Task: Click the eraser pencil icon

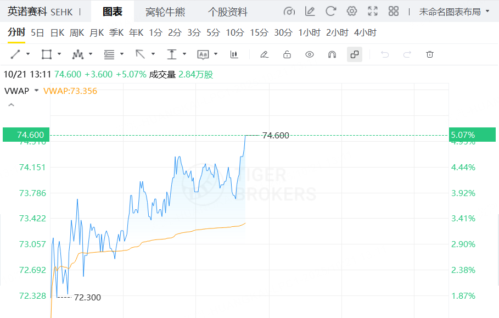Action: coord(264,54)
